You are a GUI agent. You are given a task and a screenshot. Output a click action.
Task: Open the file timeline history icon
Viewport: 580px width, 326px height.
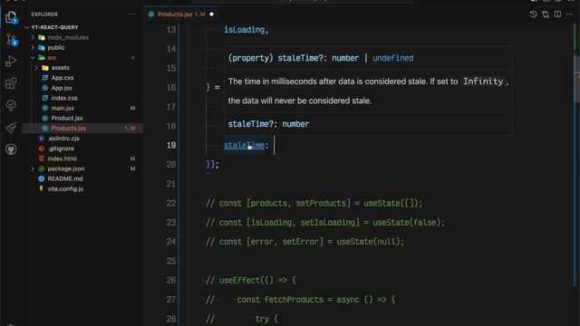(x=533, y=14)
